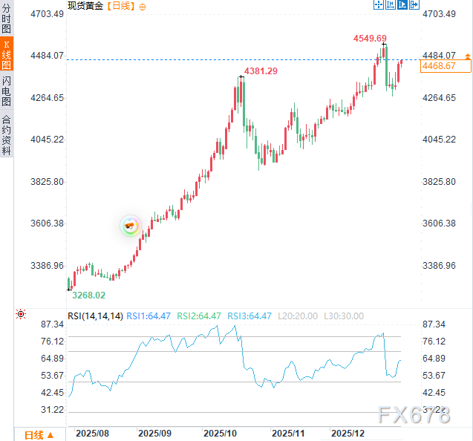Switch to the 分时图 tab
Viewport: 473px width, 441px height.
pos(7,20)
